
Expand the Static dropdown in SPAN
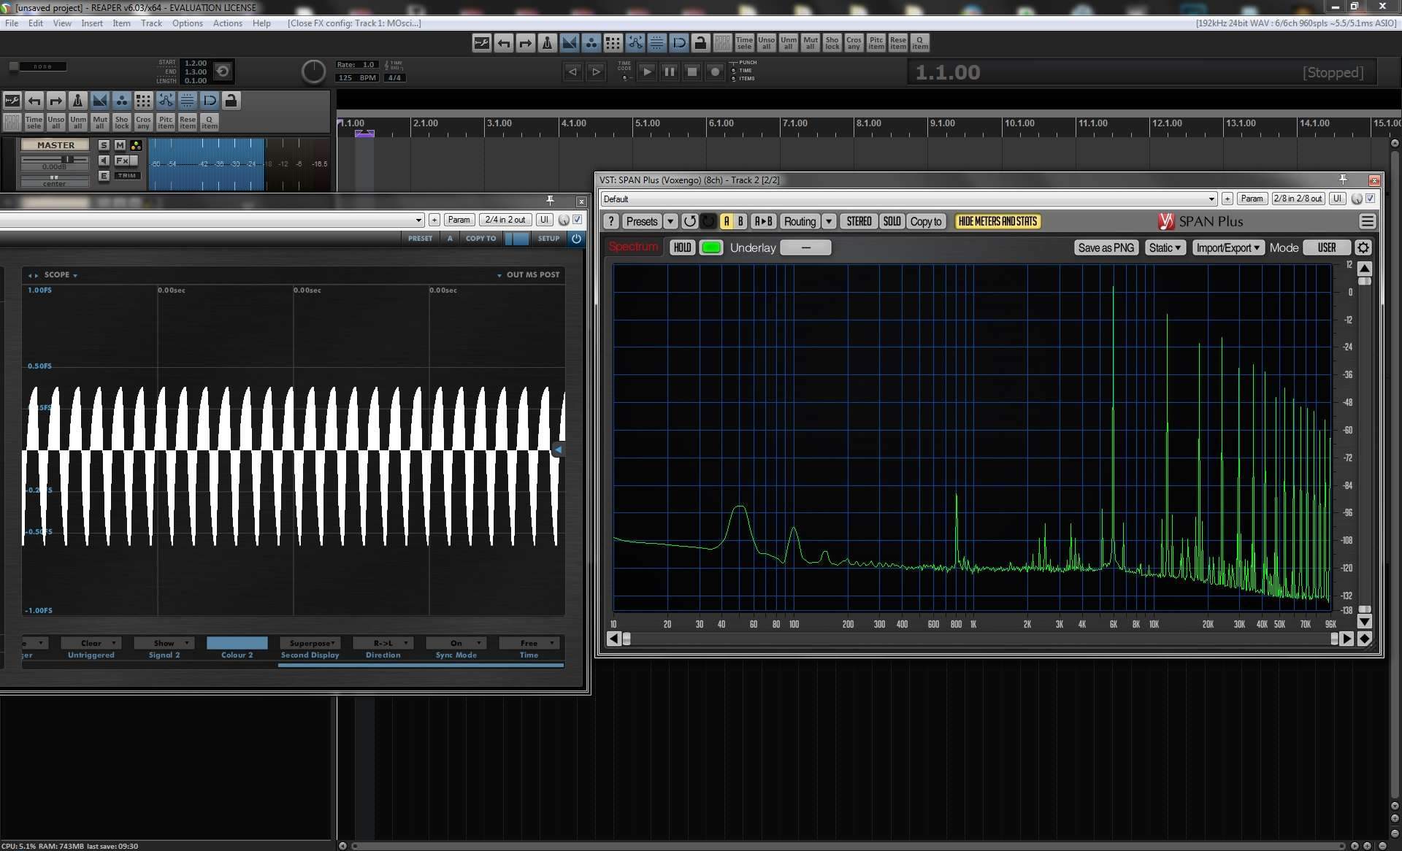click(1164, 247)
